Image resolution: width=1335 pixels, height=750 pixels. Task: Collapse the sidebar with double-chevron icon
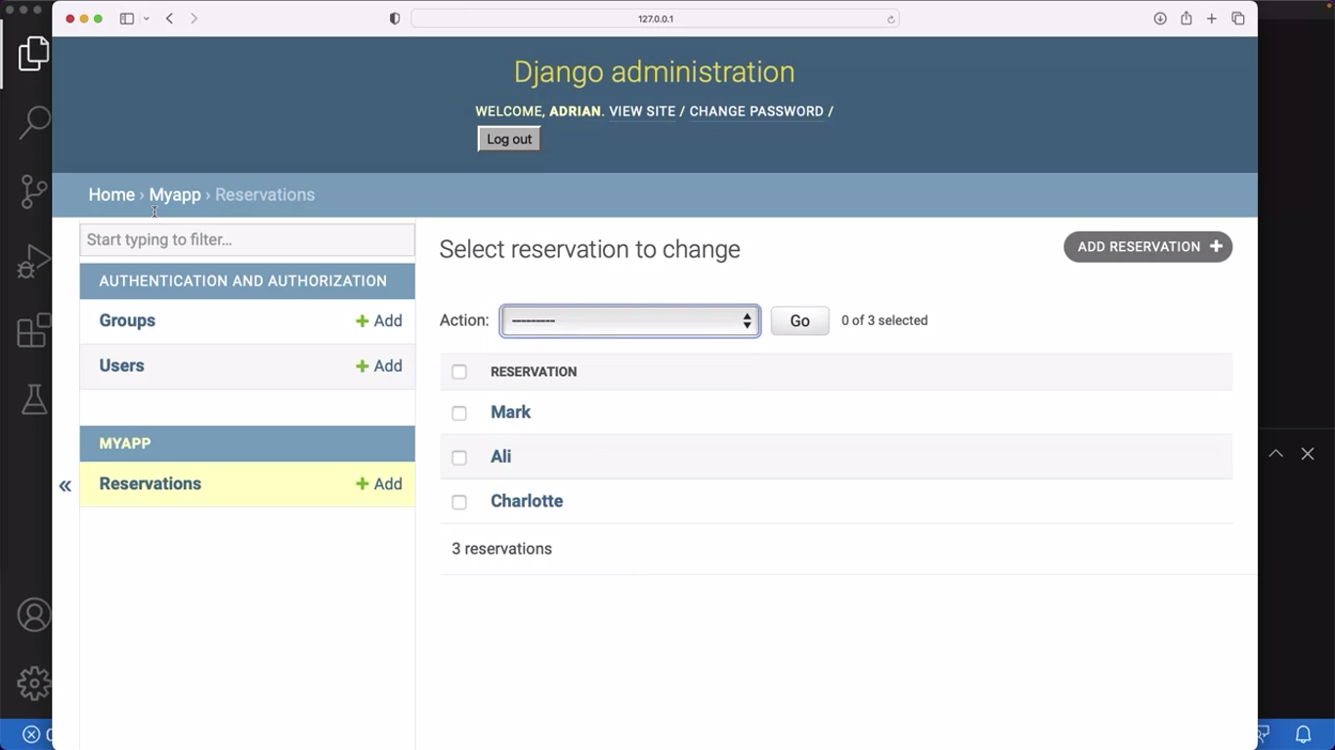[65, 486]
